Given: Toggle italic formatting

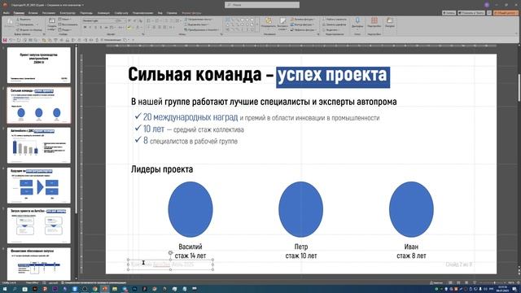Looking at the screenshot, I should 90,27.
